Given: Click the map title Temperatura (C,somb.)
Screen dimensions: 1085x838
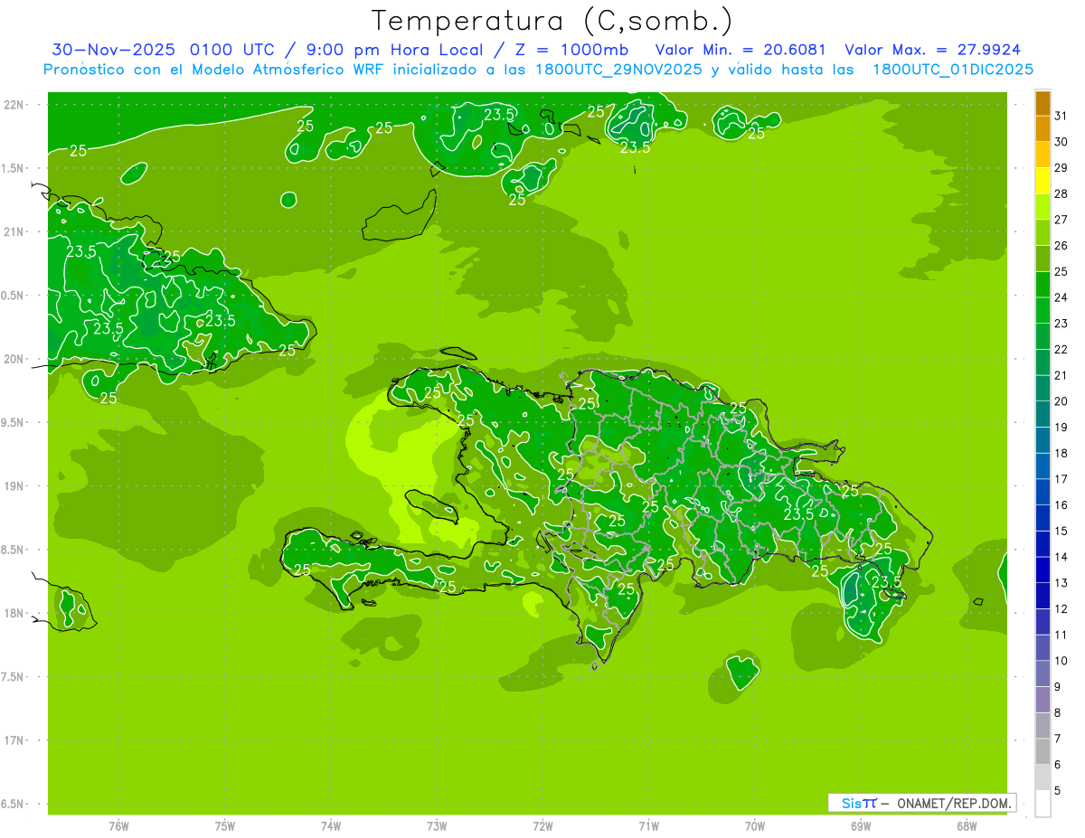Looking at the screenshot, I should [x=552, y=20].
